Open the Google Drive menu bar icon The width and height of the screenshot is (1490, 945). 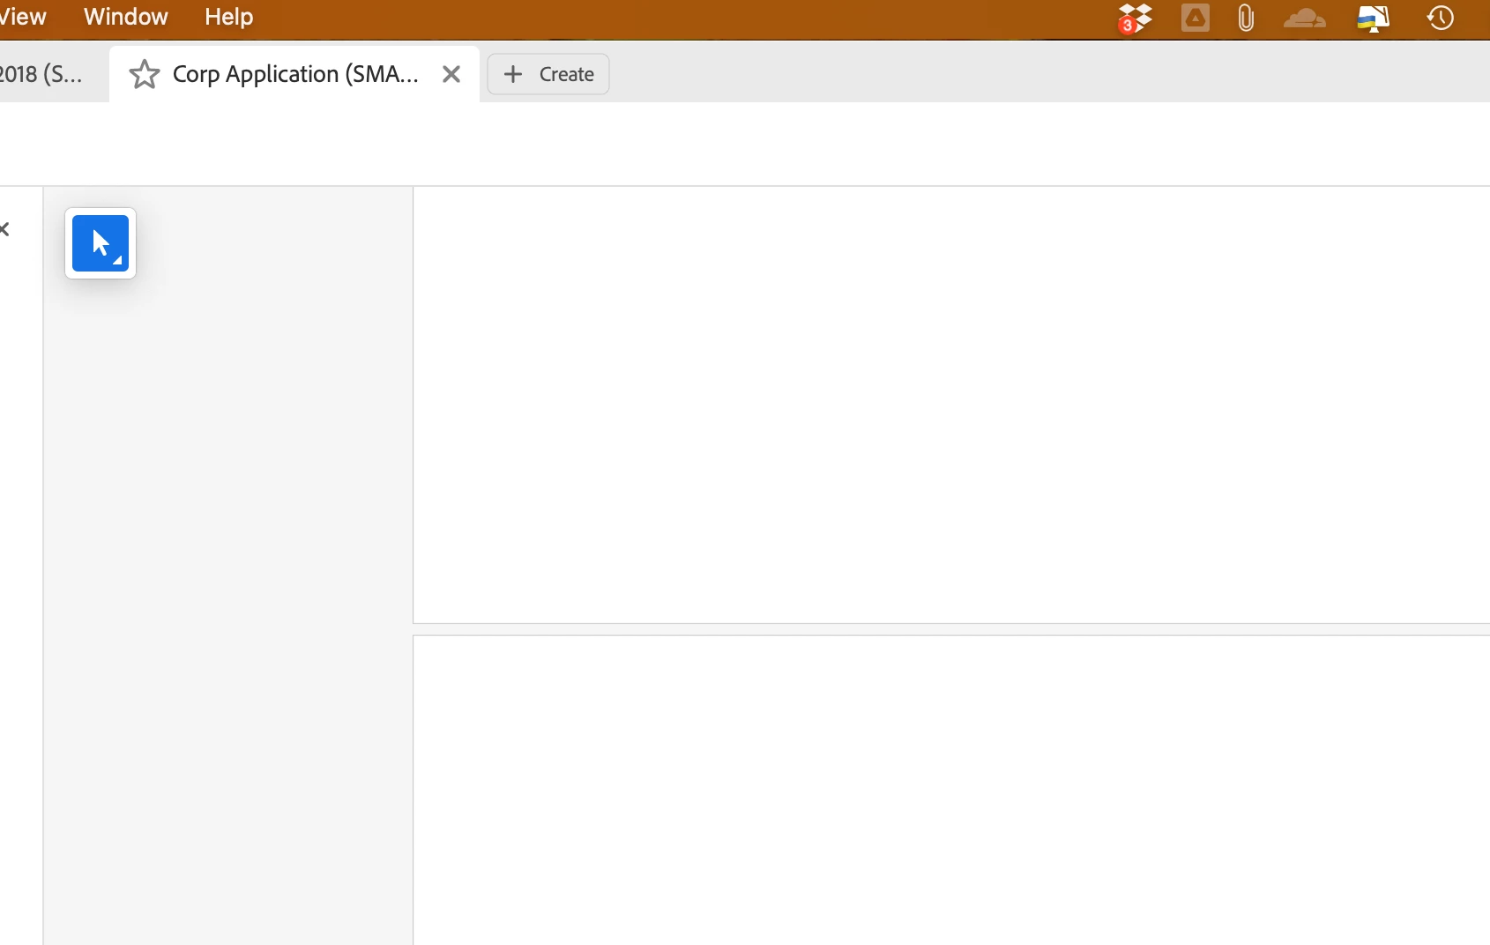click(x=1196, y=18)
